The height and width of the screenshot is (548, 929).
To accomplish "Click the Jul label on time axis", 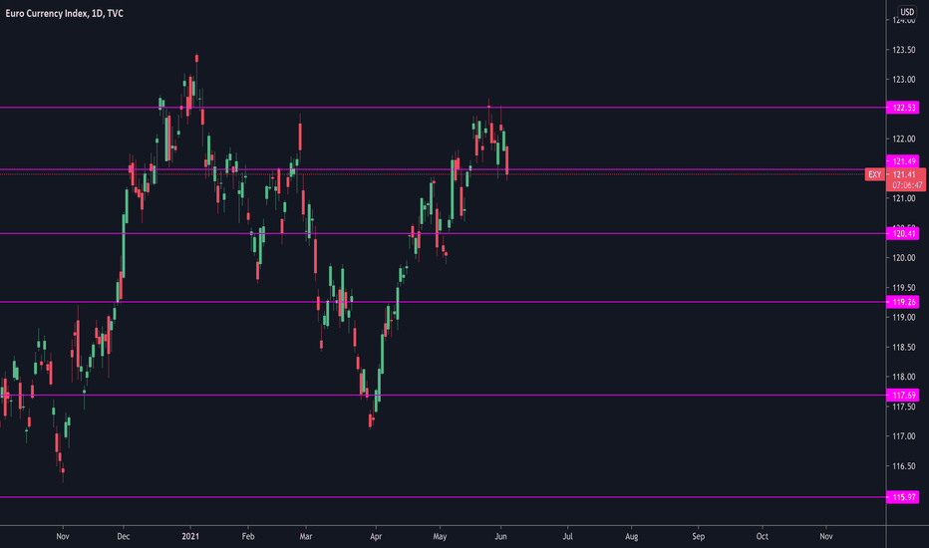I will [x=567, y=536].
